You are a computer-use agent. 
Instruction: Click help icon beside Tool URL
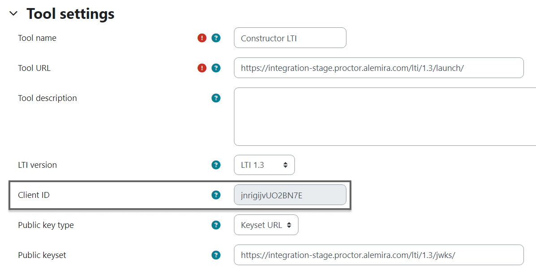pyautogui.click(x=216, y=68)
